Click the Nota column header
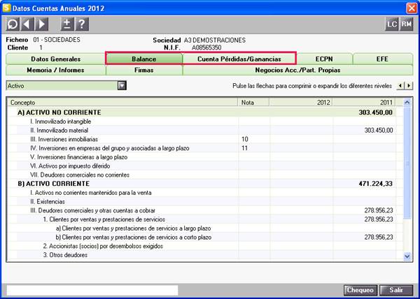The image size is (420, 299). (x=253, y=102)
